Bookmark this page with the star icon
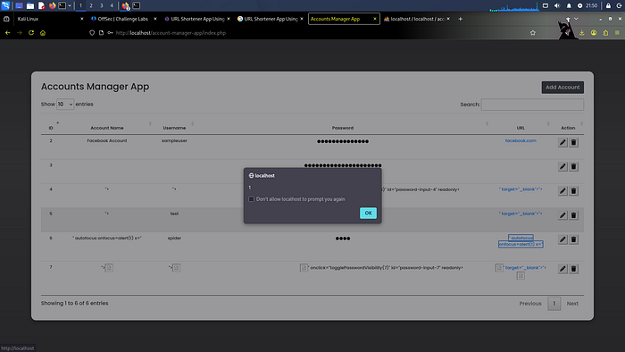Image resolution: width=625 pixels, height=352 pixels. tap(533, 33)
